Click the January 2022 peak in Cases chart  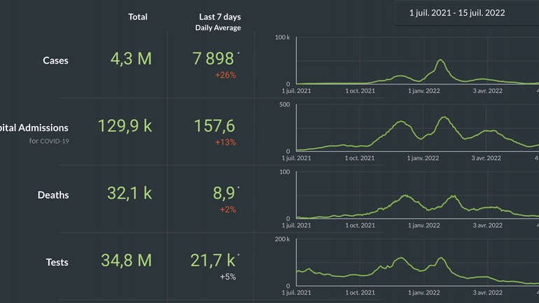pos(441,60)
